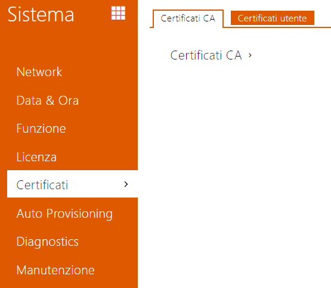Click the Network sidebar link text
The height and width of the screenshot is (288, 331).
(x=39, y=72)
